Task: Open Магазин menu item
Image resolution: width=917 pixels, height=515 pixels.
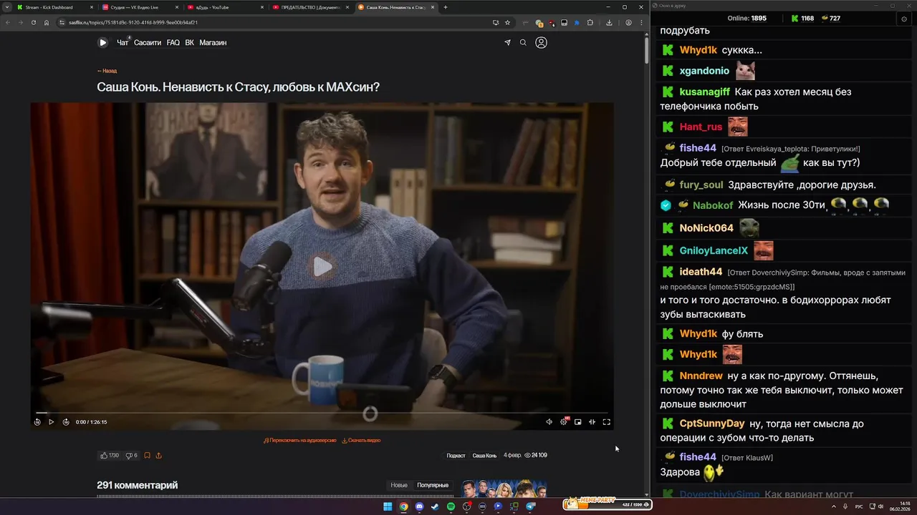Action: [213, 43]
